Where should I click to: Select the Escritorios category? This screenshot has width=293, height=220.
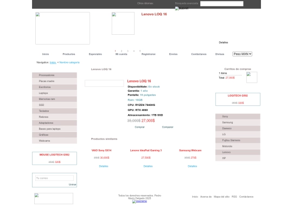[54, 87]
